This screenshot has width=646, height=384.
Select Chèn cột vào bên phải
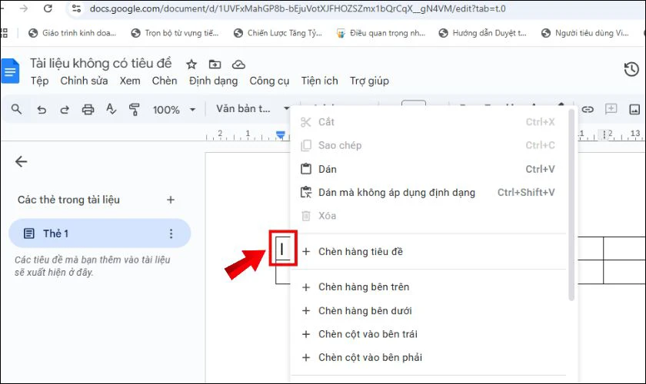pyautogui.click(x=428, y=358)
